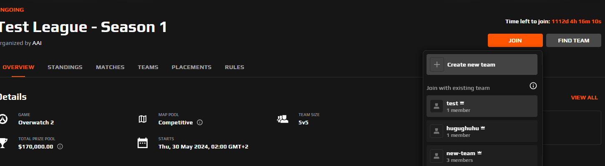Click the FIND TEAM button
This screenshot has height=166, width=605.
click(574, 40)
